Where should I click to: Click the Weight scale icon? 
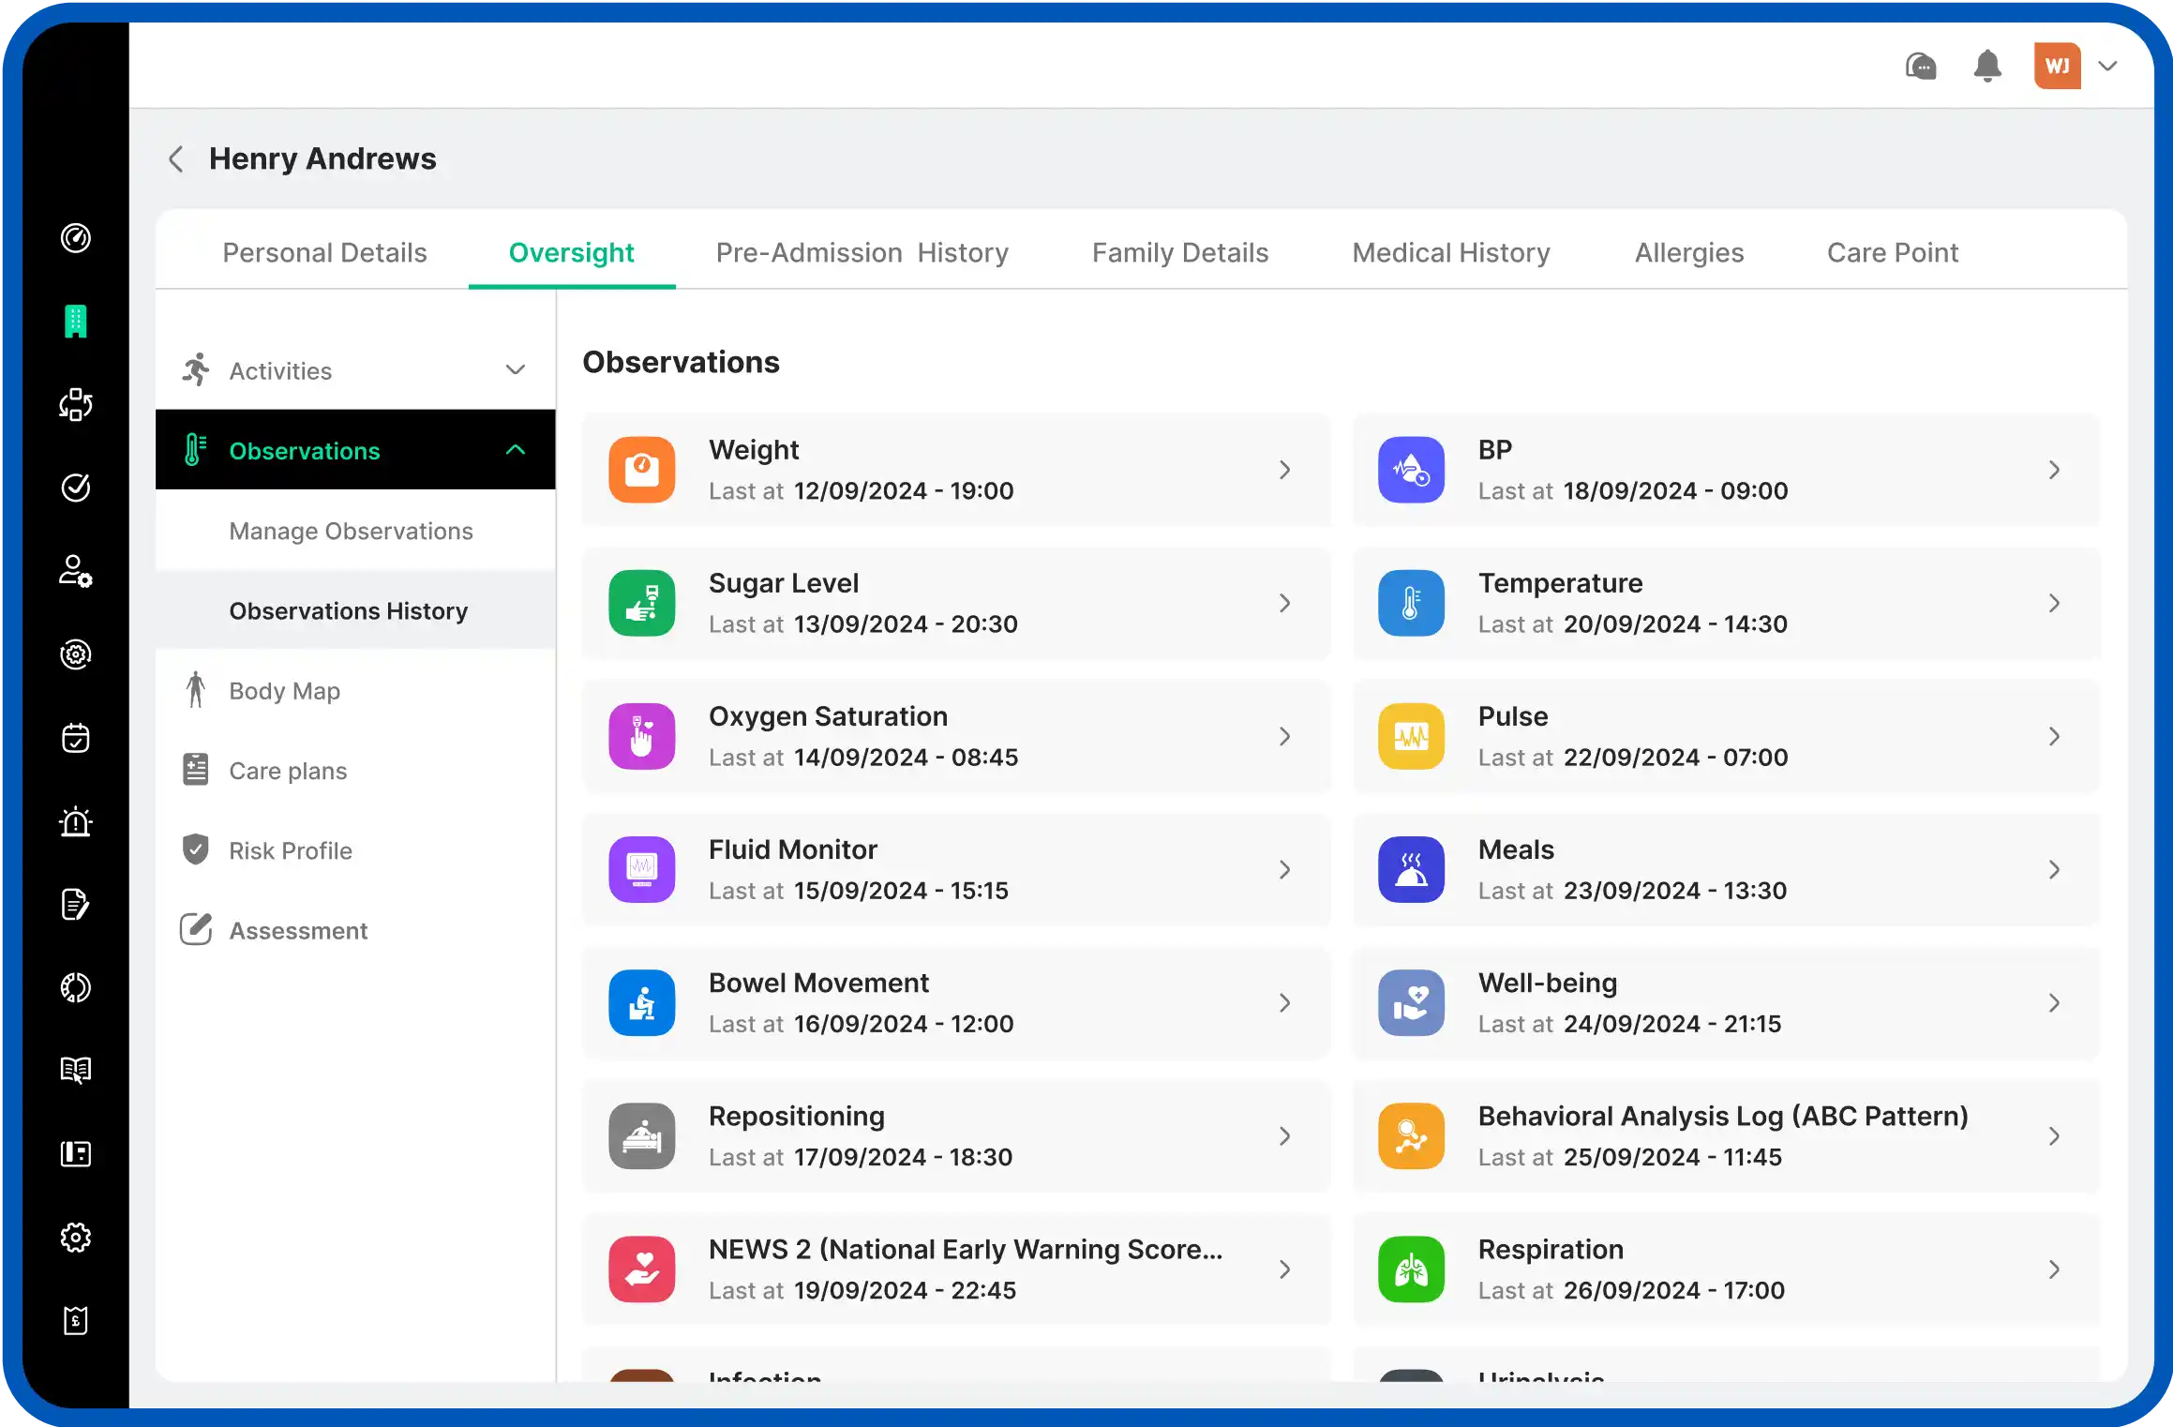click(x=642, y=470)
